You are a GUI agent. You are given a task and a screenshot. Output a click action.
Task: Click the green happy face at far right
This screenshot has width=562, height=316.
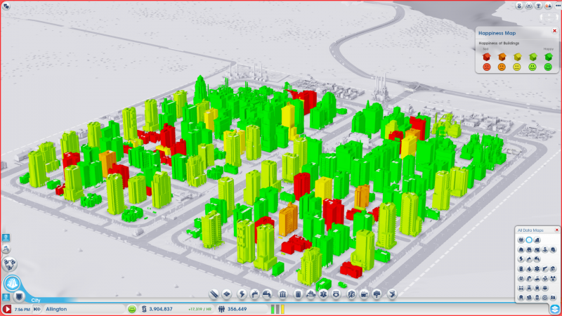548,67
